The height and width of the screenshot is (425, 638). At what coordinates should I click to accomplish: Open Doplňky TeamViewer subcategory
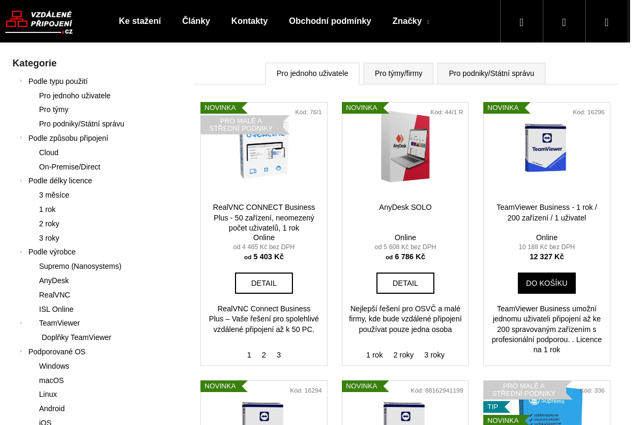pos(77,337)
